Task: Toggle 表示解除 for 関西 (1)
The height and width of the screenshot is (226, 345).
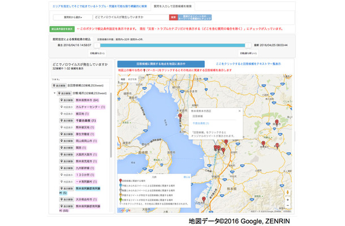Action: tap(67, 147)
